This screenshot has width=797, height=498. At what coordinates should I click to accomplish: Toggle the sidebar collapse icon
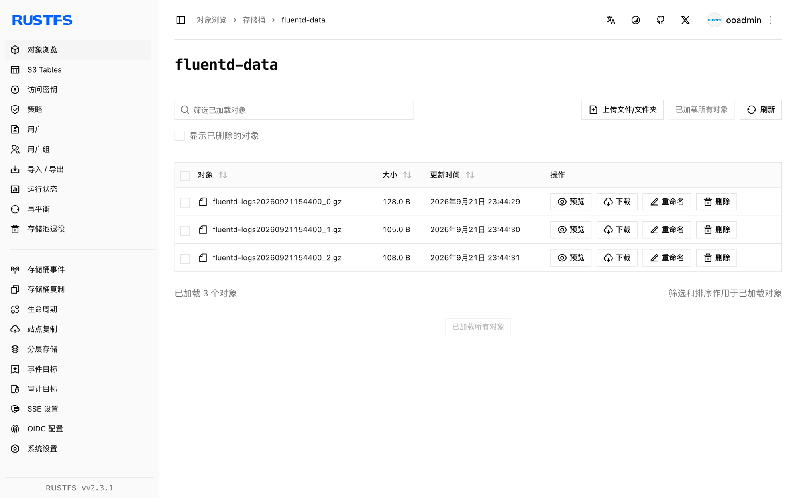click(x=181, y=20)
